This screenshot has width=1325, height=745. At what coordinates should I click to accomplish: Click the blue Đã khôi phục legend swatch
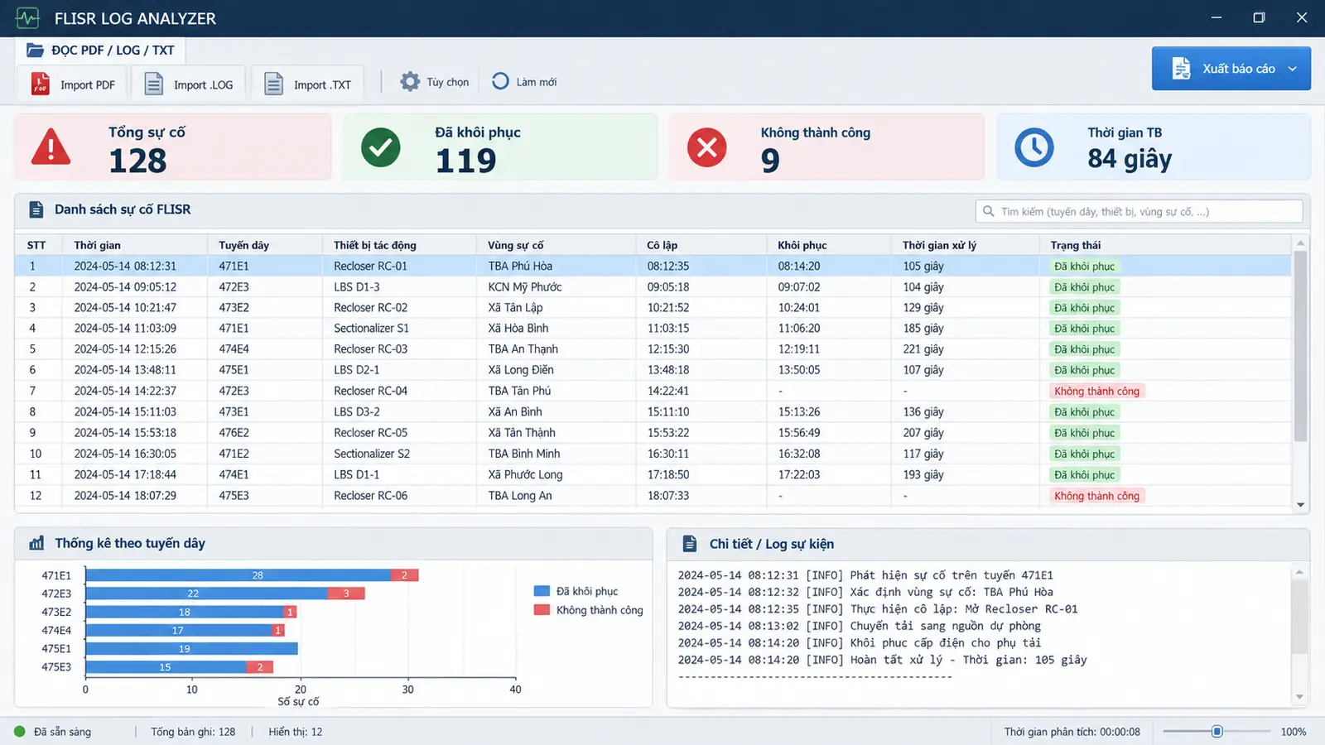coord(542,591)
